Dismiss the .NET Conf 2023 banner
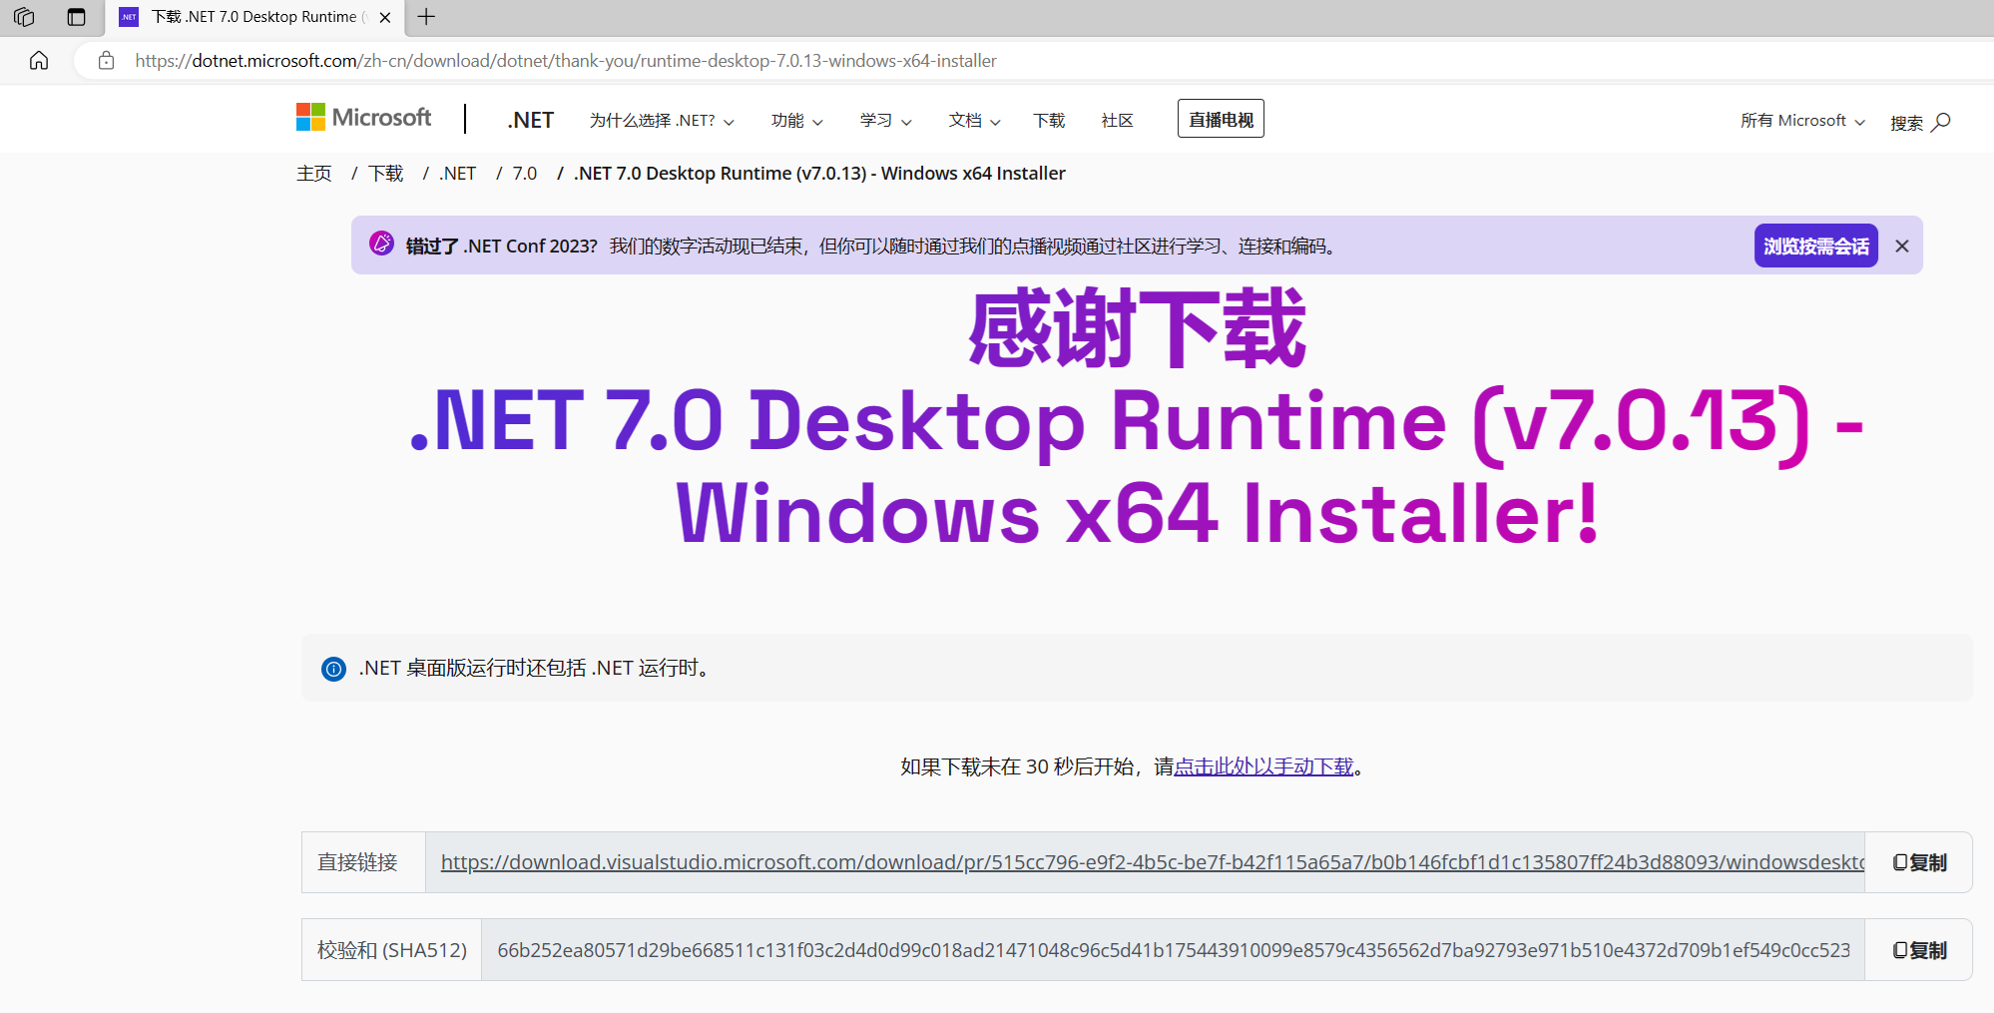This screenshot has width=1994, height=1013. click(1902, 246)
